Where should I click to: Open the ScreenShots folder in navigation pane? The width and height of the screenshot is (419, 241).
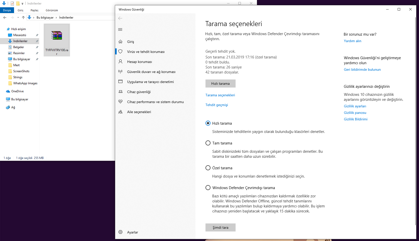tap(21, 71)
